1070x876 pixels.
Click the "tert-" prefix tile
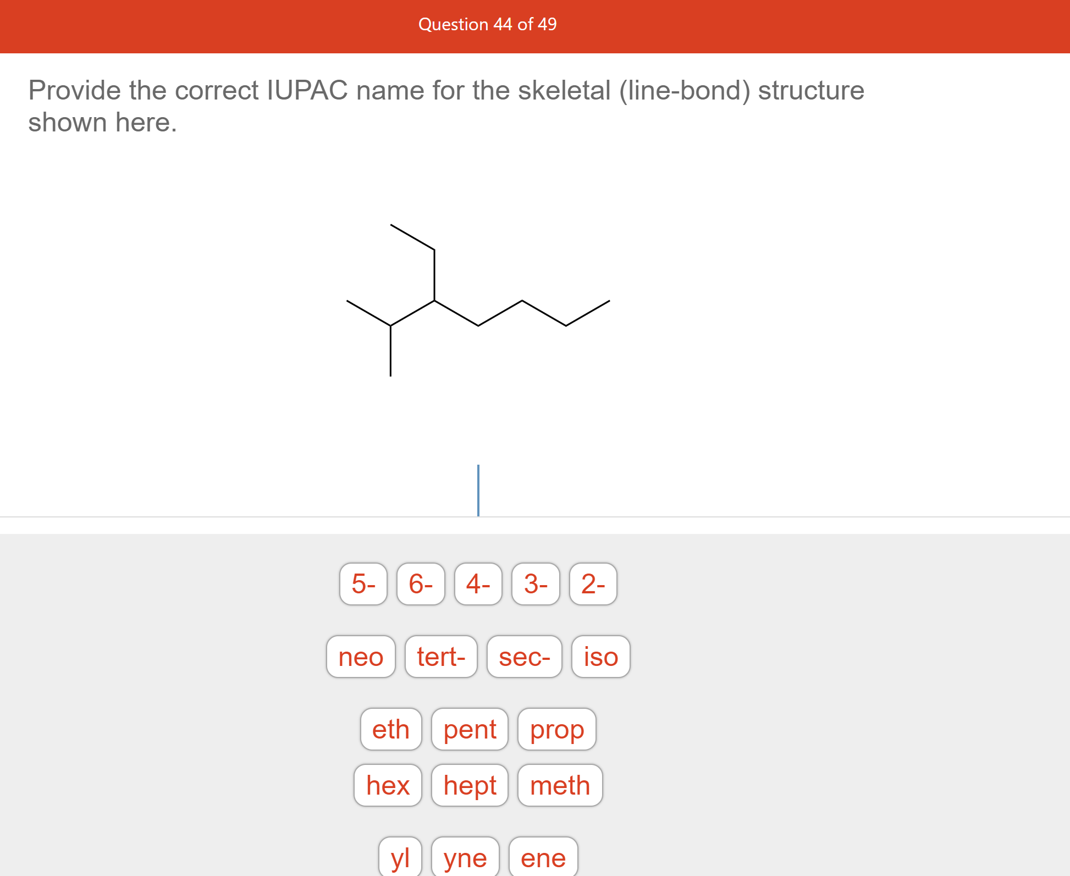441,657
